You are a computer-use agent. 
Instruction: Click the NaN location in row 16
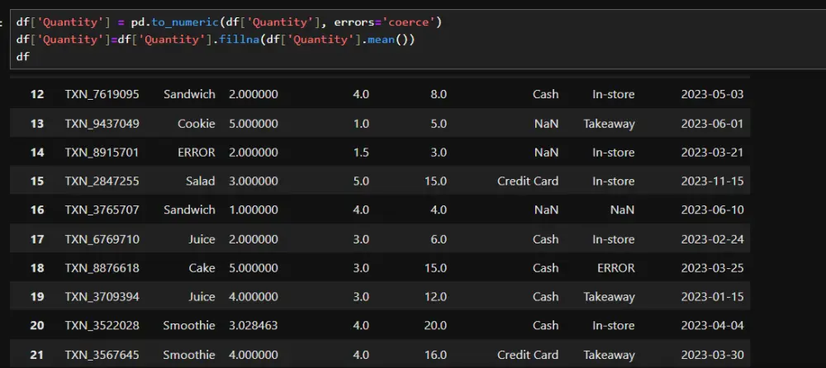click(x=622, y=210)
